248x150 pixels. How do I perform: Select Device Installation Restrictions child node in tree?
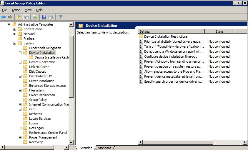tap(51, 57)
